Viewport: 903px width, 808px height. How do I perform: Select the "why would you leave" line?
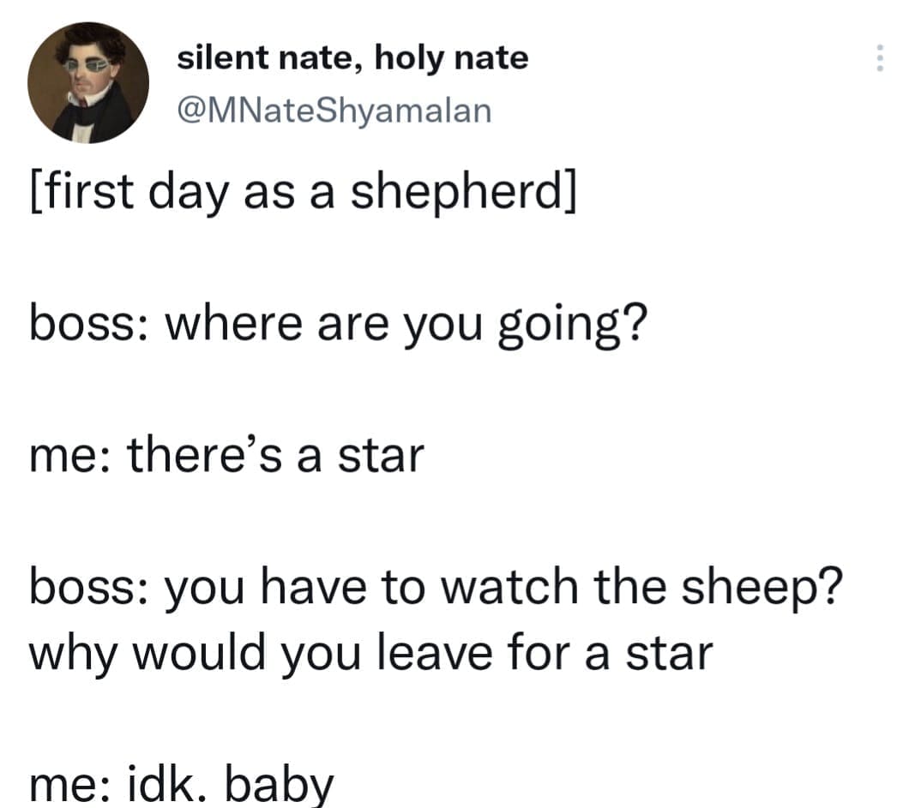[x=370, y=651]
